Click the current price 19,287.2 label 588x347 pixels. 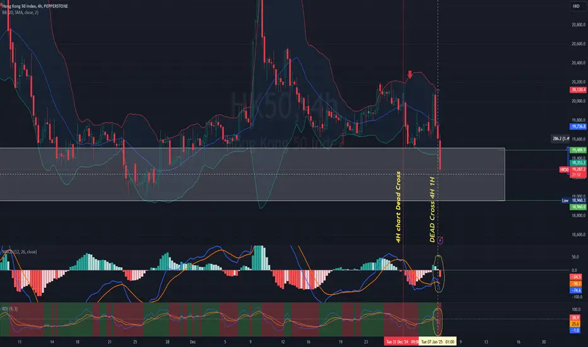tap(578, 170)
